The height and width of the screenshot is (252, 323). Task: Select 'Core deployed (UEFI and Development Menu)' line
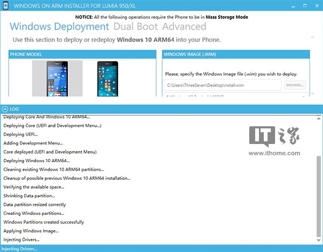(x=50, y=152)
